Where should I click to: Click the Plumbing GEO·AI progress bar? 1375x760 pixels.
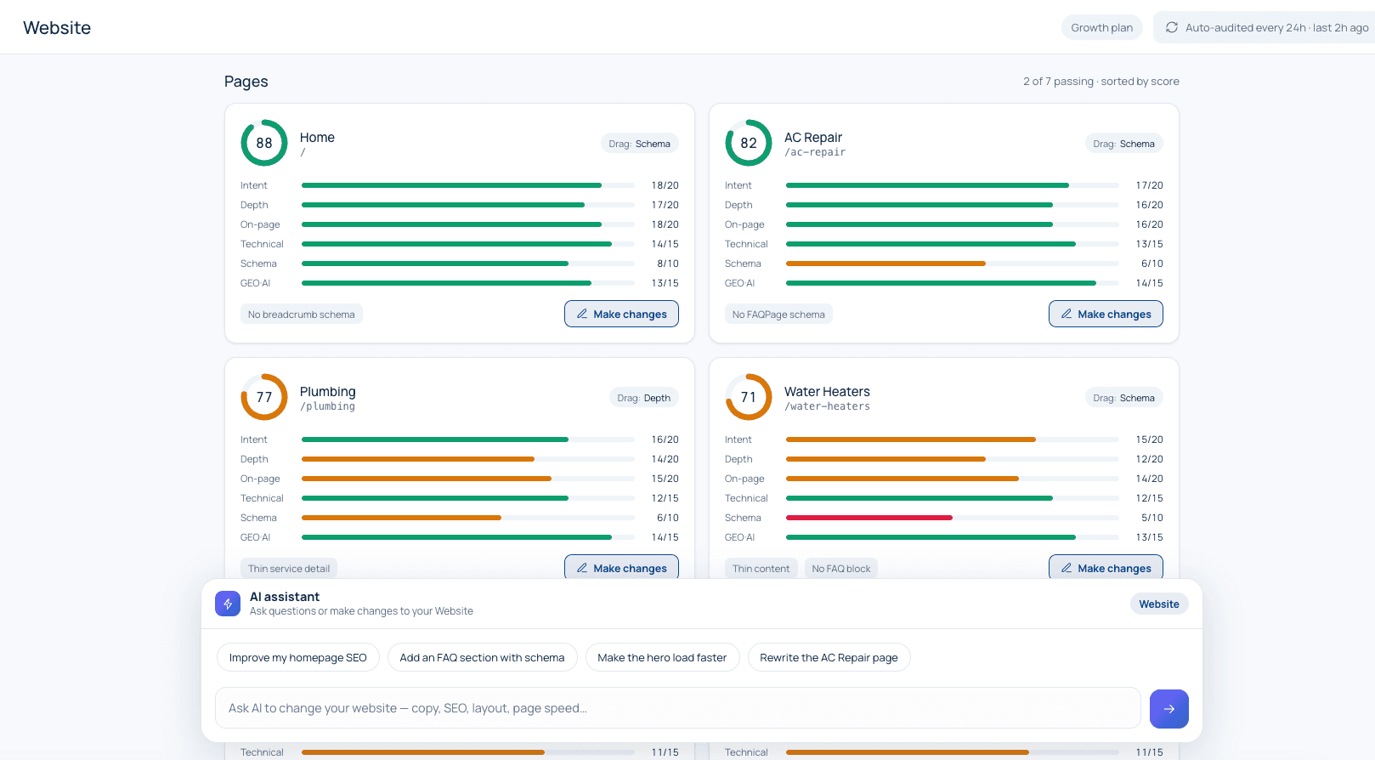point(468,537)
